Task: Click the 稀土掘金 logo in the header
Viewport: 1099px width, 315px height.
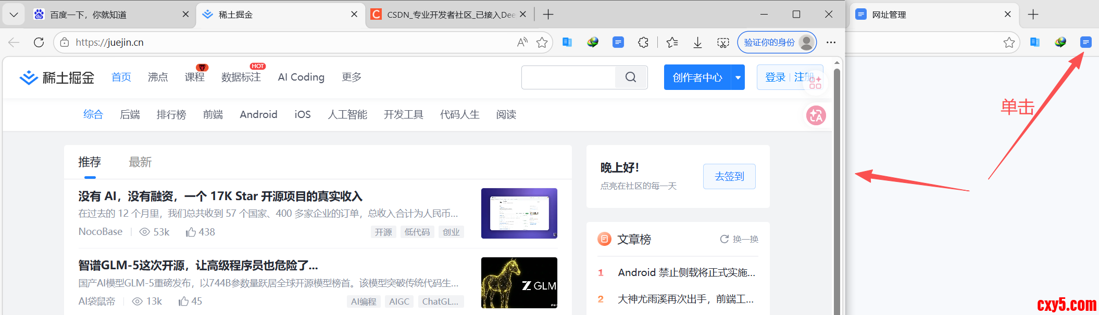Action: pos(57,77)
